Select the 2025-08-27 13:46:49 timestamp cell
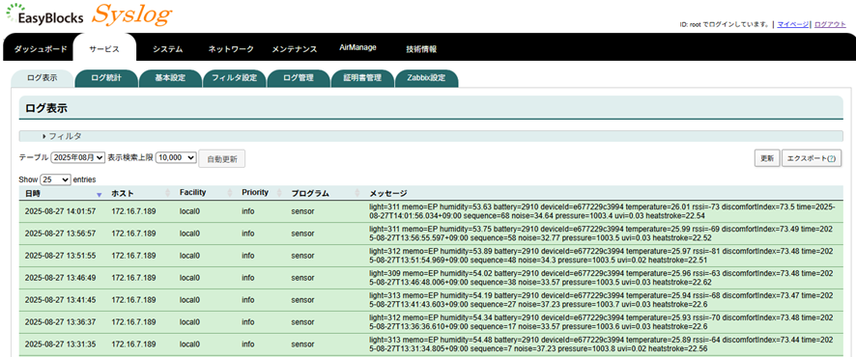 point(61,278)
